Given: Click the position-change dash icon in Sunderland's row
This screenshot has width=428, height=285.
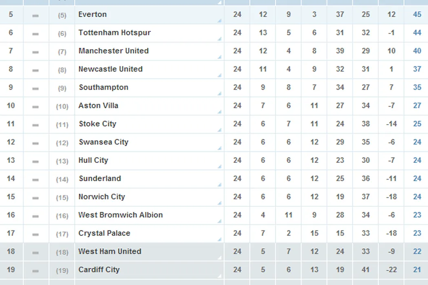Looking at the screenshot, I should 35,180.
